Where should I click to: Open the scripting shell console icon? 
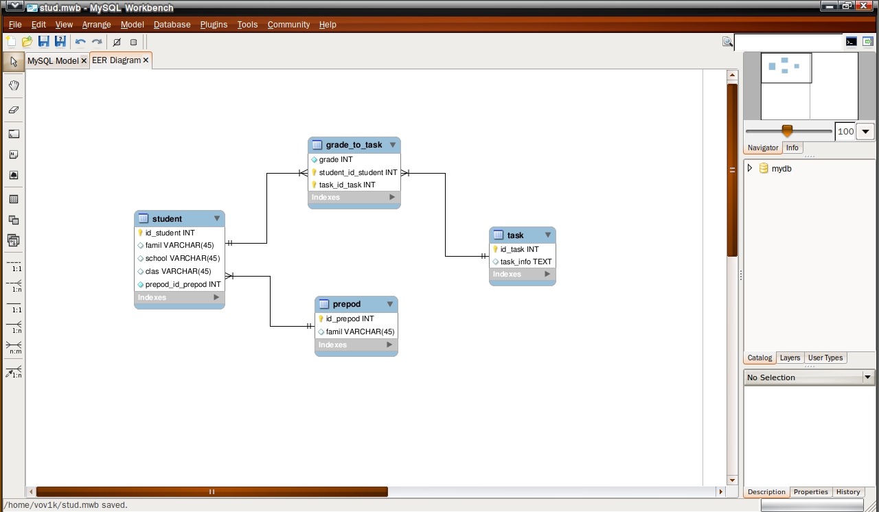[851, 42]
